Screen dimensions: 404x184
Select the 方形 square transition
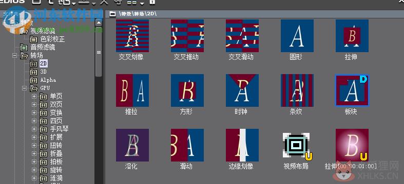[x=187, y=90]
